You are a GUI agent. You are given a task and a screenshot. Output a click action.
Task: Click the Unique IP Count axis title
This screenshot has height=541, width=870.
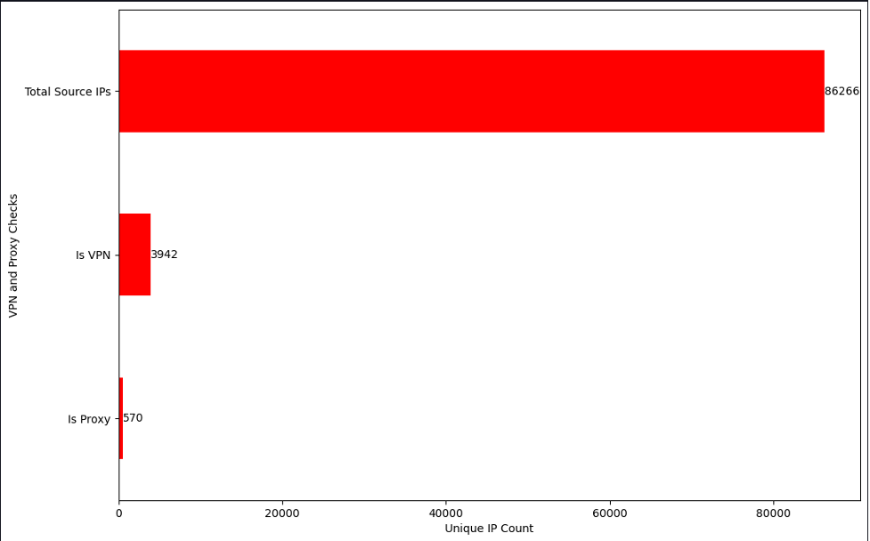(x=489, y=529)
